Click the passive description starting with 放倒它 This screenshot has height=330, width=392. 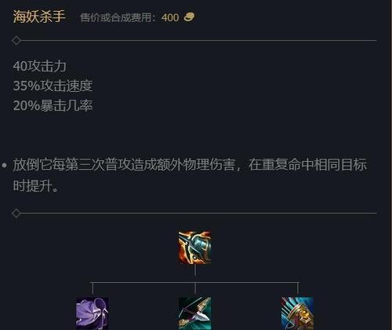point(190,175)
